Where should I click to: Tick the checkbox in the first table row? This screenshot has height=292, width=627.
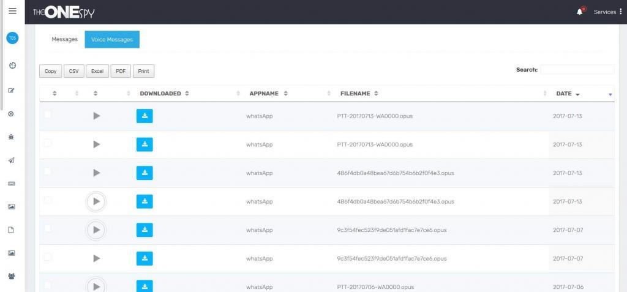[48, 114]
